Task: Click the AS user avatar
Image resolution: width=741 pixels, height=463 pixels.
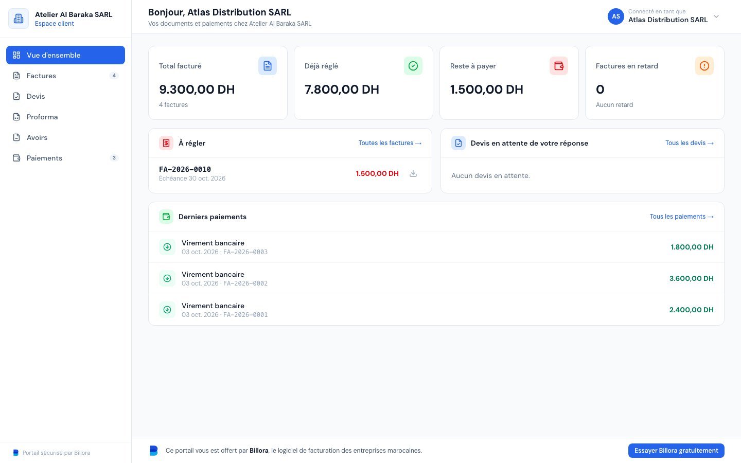Action: coord(616,16)
